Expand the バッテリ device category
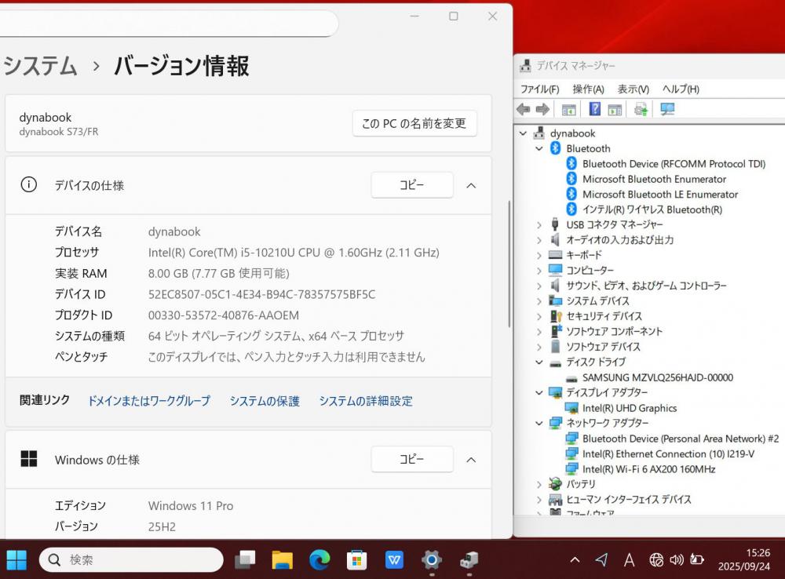Viewport: 785px width, 579px height. tap(539, 484)
